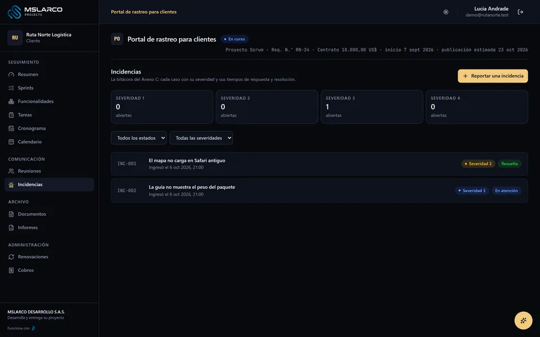The image size is (540, 337).
Task: Open incident La guía no muestra el peso
Action: coord(319,190)
